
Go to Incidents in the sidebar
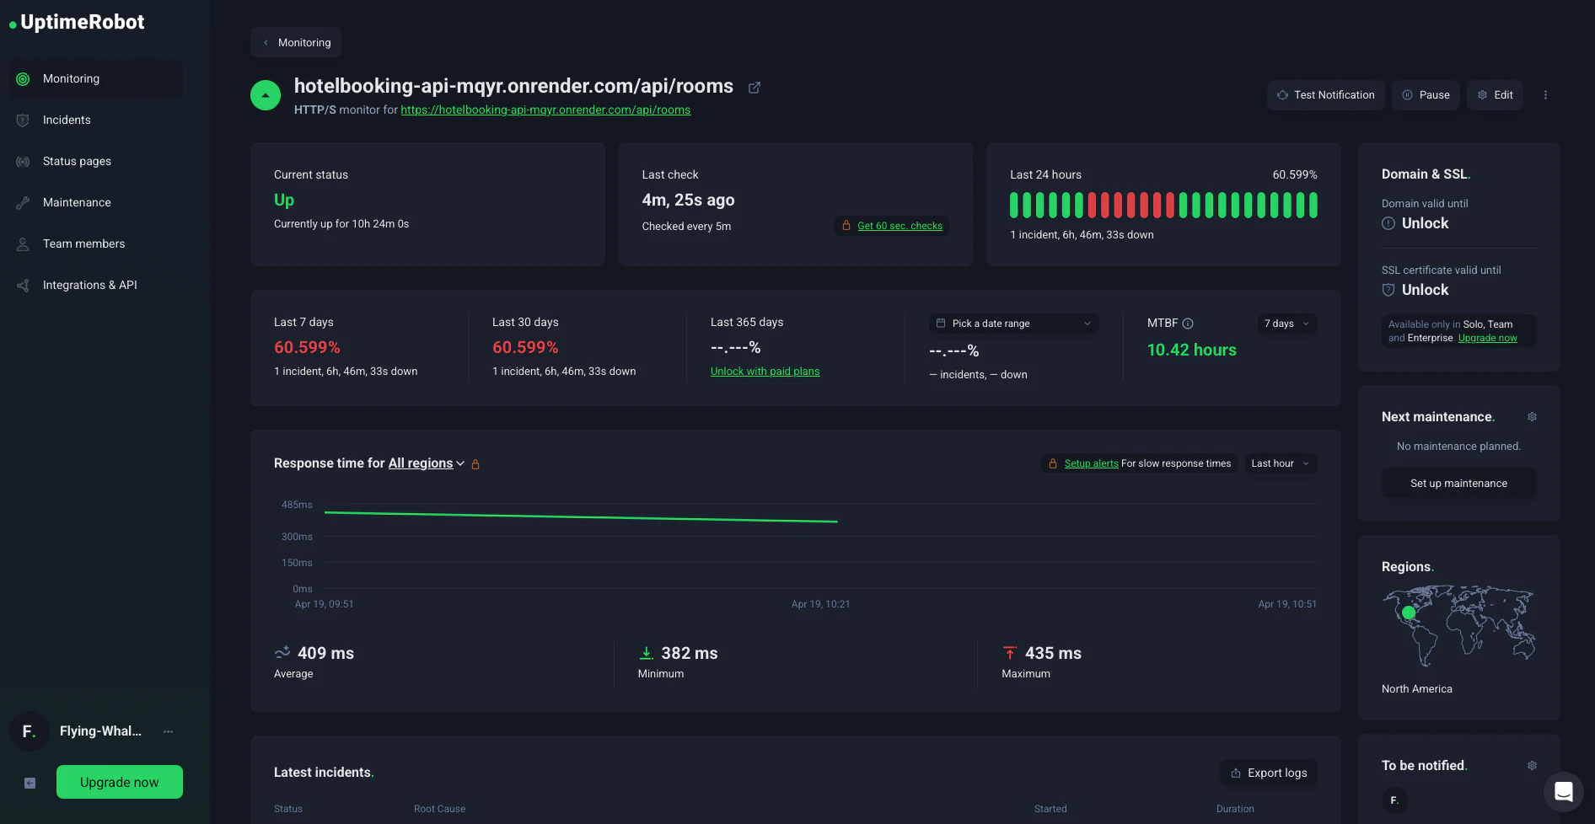coord(96,120)
